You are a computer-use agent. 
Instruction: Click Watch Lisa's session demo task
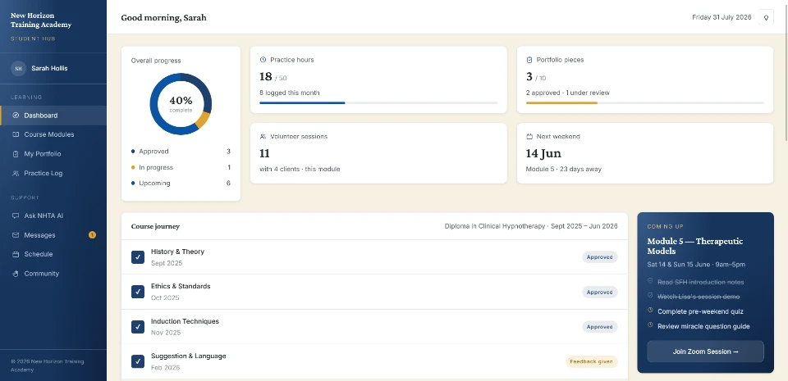click(x=699, y=297)
